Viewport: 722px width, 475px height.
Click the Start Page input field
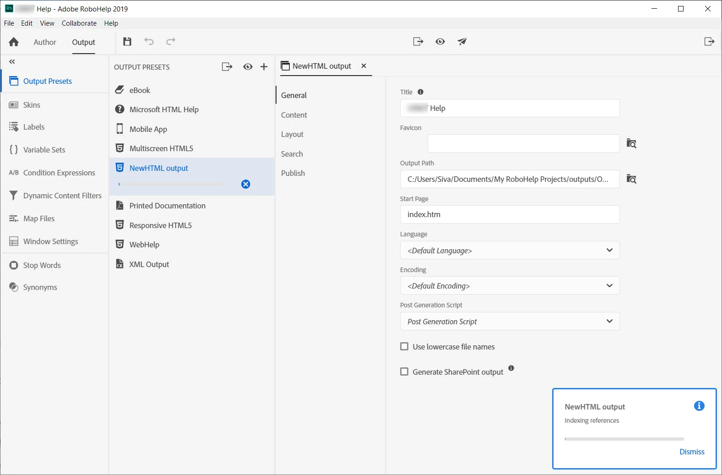coord(510,214)
